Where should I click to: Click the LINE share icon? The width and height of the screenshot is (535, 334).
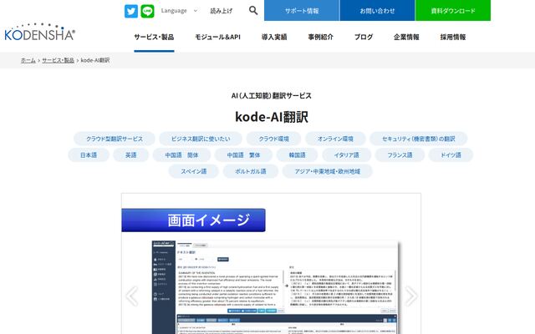coord(147,11)
